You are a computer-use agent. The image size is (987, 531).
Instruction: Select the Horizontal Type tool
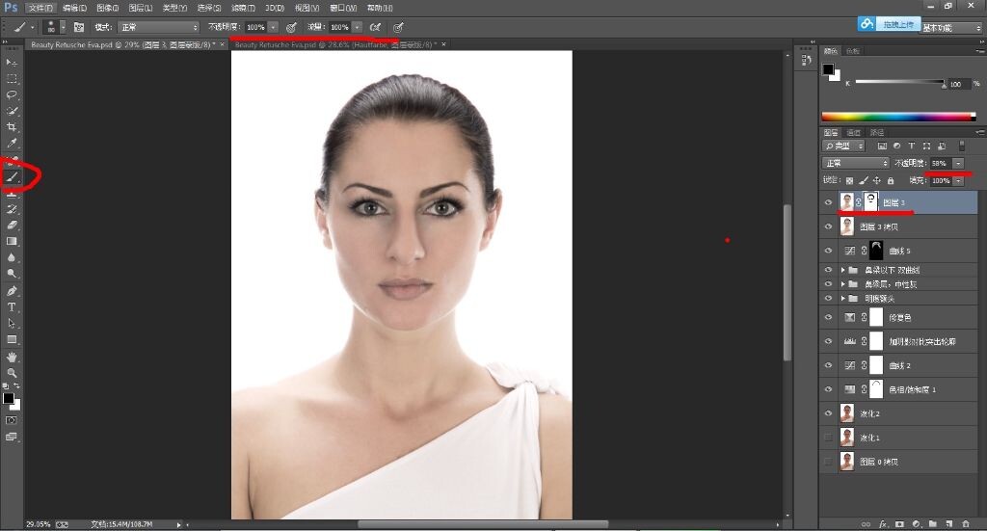tap(12, 307)
